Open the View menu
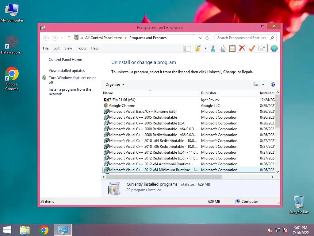 click(x=68, y=48)
